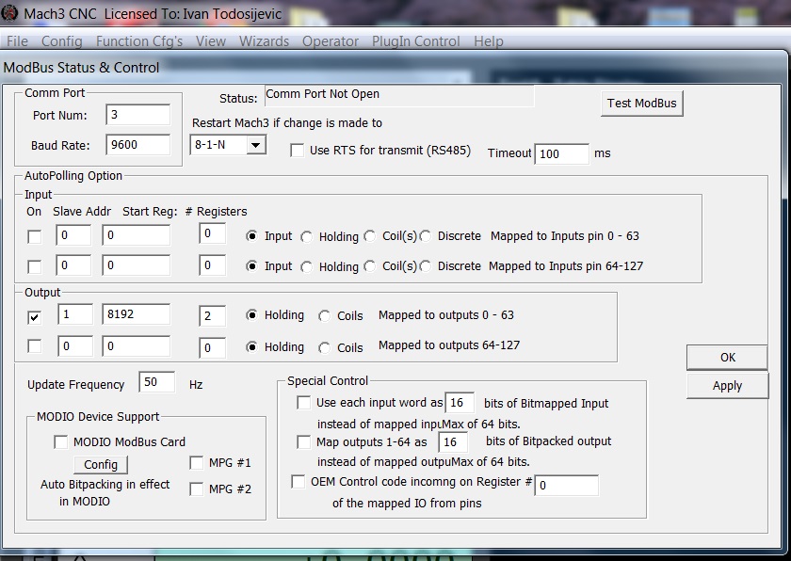
Task: Click the Comm Port Not Open status text
Action: click(x=322, y=94)
